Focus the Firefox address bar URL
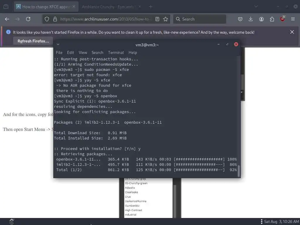 click(104, 19)
